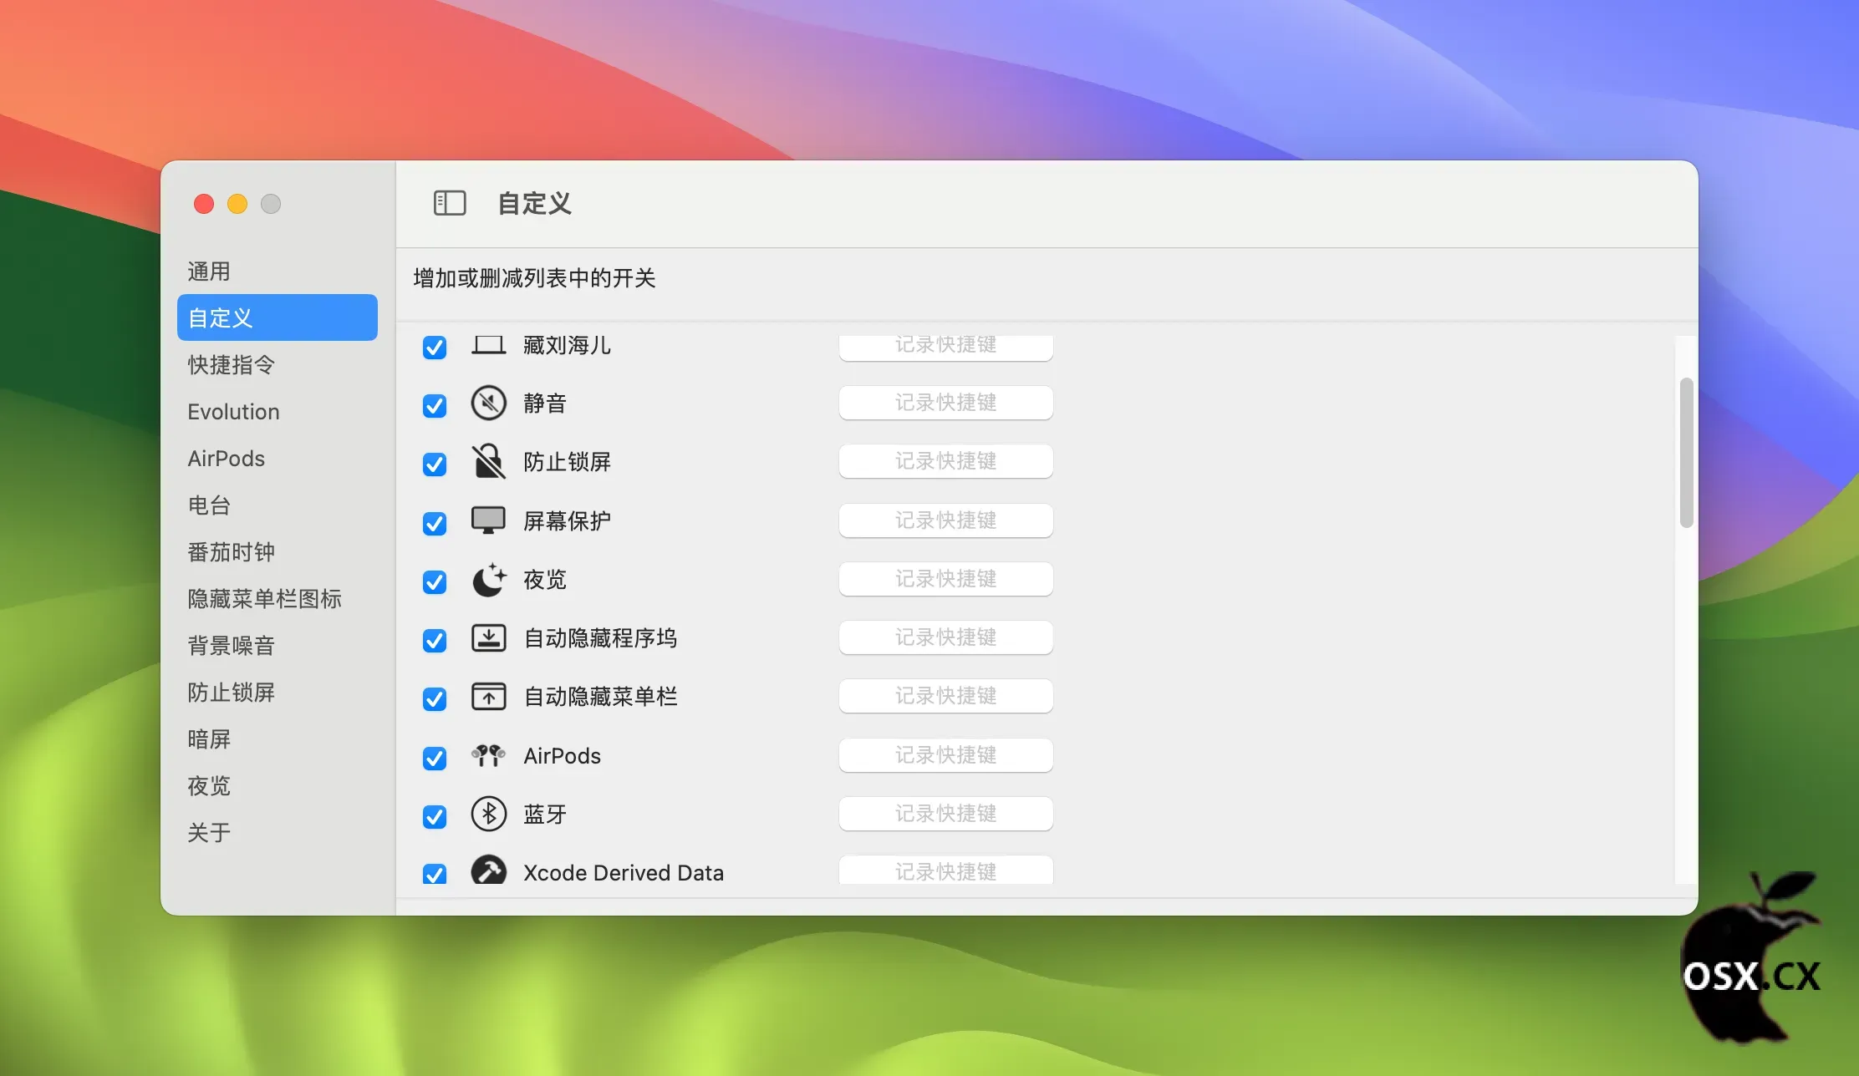Click the AirPods earbuds icon
Image resolution: width=1859 pixels, height=1076 pixels.
click(488, 756)
